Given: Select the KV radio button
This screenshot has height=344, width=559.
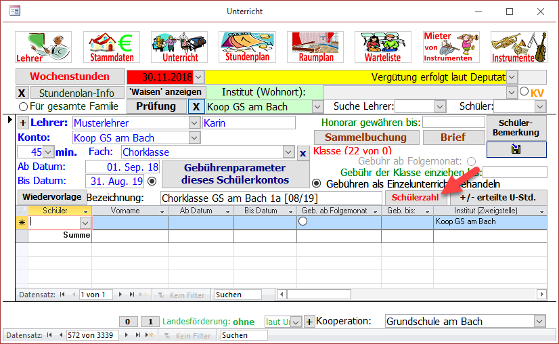Looking at the screenshot, I should coord(524,92).
